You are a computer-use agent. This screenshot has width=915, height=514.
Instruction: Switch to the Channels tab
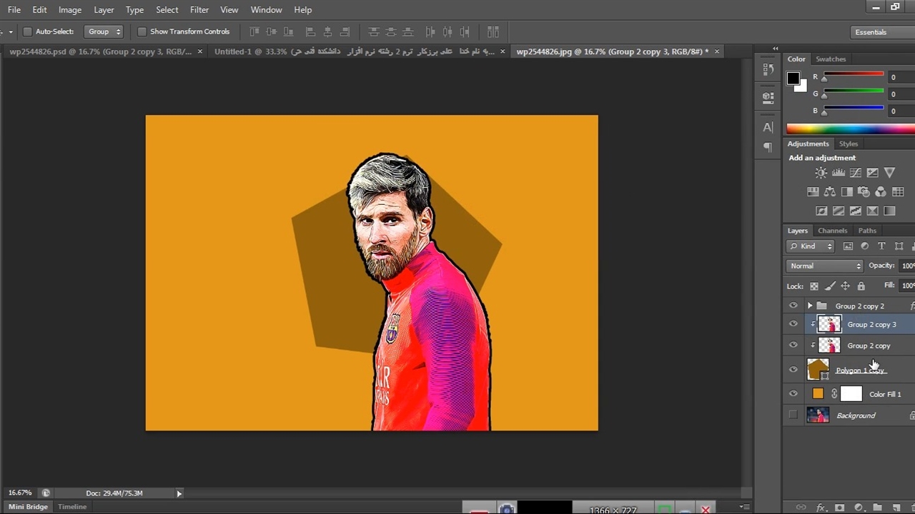(x=832, y=231)
